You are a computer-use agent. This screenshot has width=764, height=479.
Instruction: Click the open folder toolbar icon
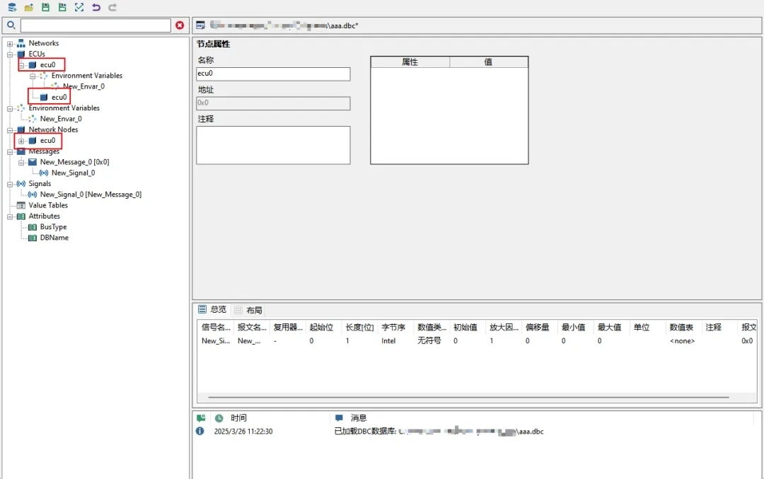pos(29,7)
